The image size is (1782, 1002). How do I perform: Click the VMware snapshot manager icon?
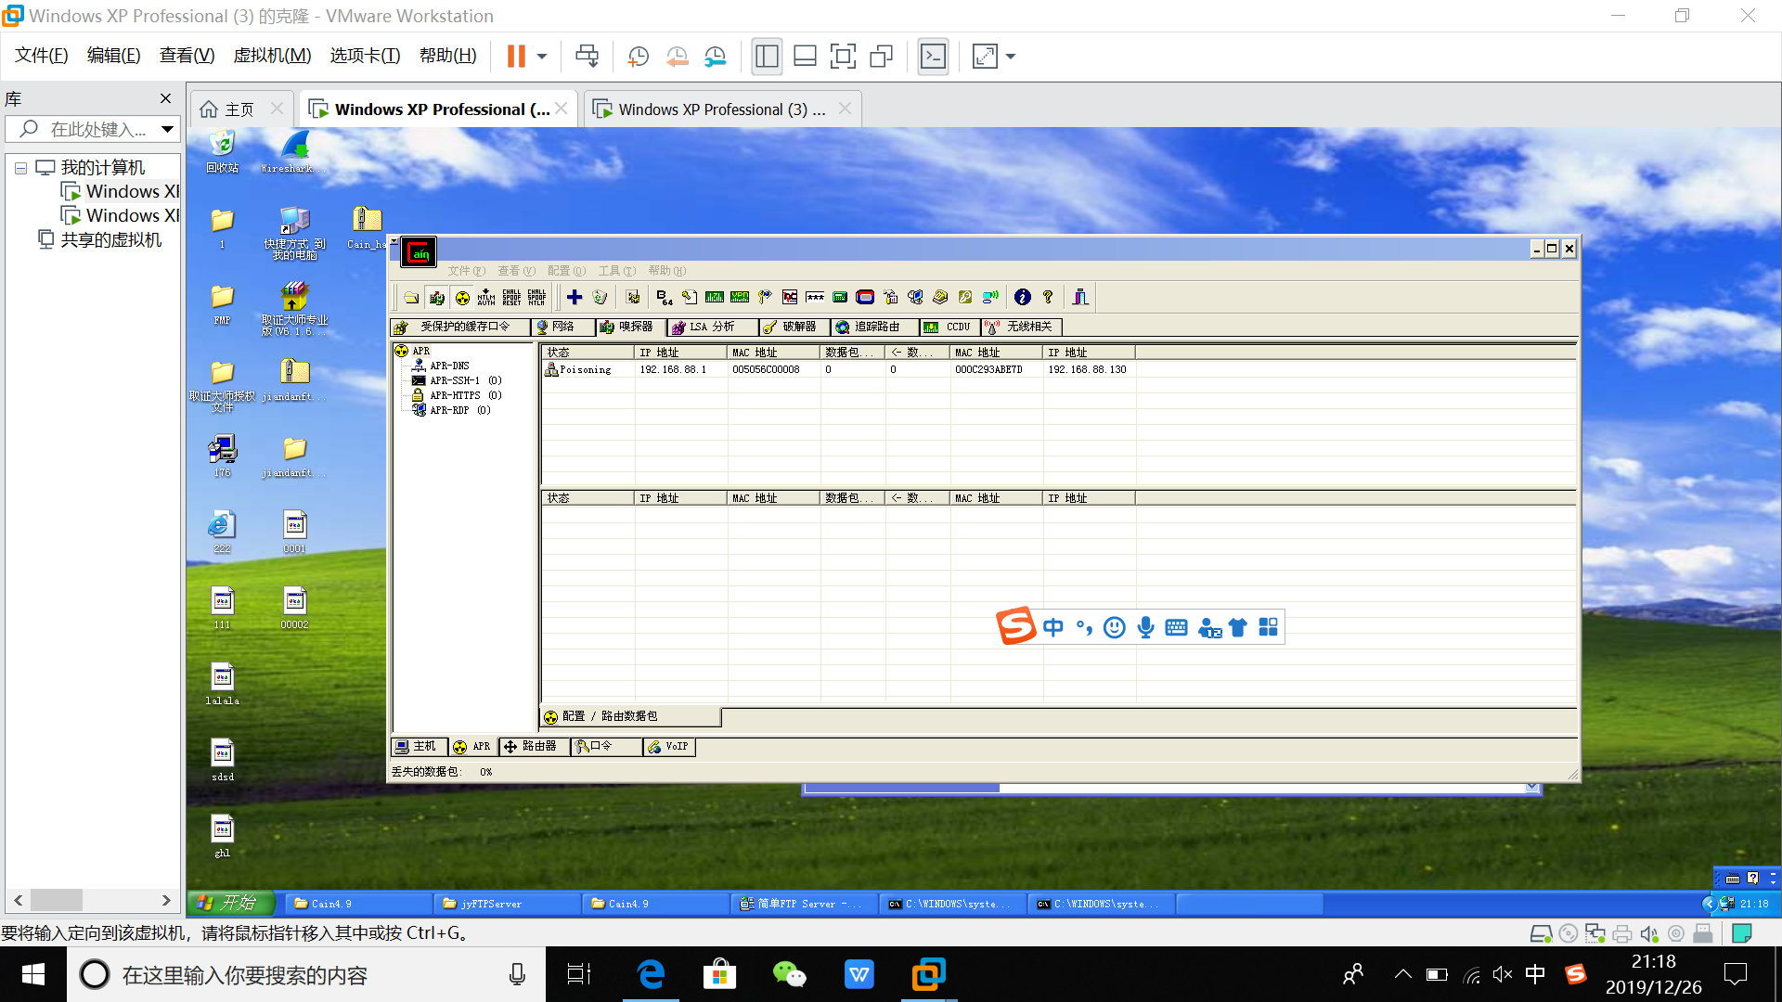pos(715,57)
